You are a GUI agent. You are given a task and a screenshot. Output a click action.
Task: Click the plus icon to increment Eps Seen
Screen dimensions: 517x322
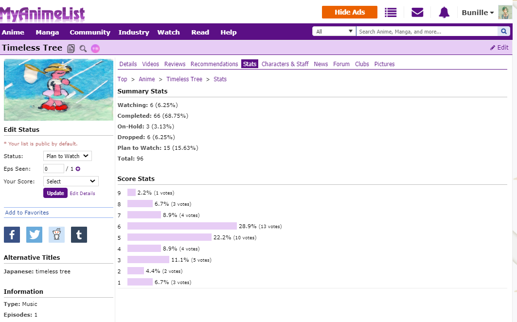78,169
